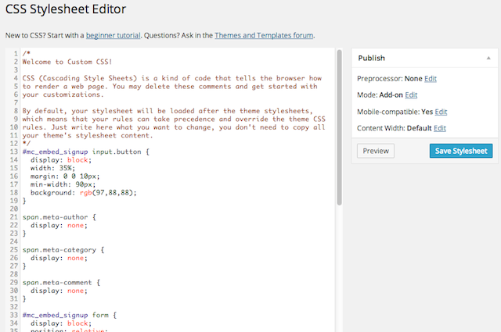Place cursor on the rgb(97,88,88) background value

tap(103, 192)
